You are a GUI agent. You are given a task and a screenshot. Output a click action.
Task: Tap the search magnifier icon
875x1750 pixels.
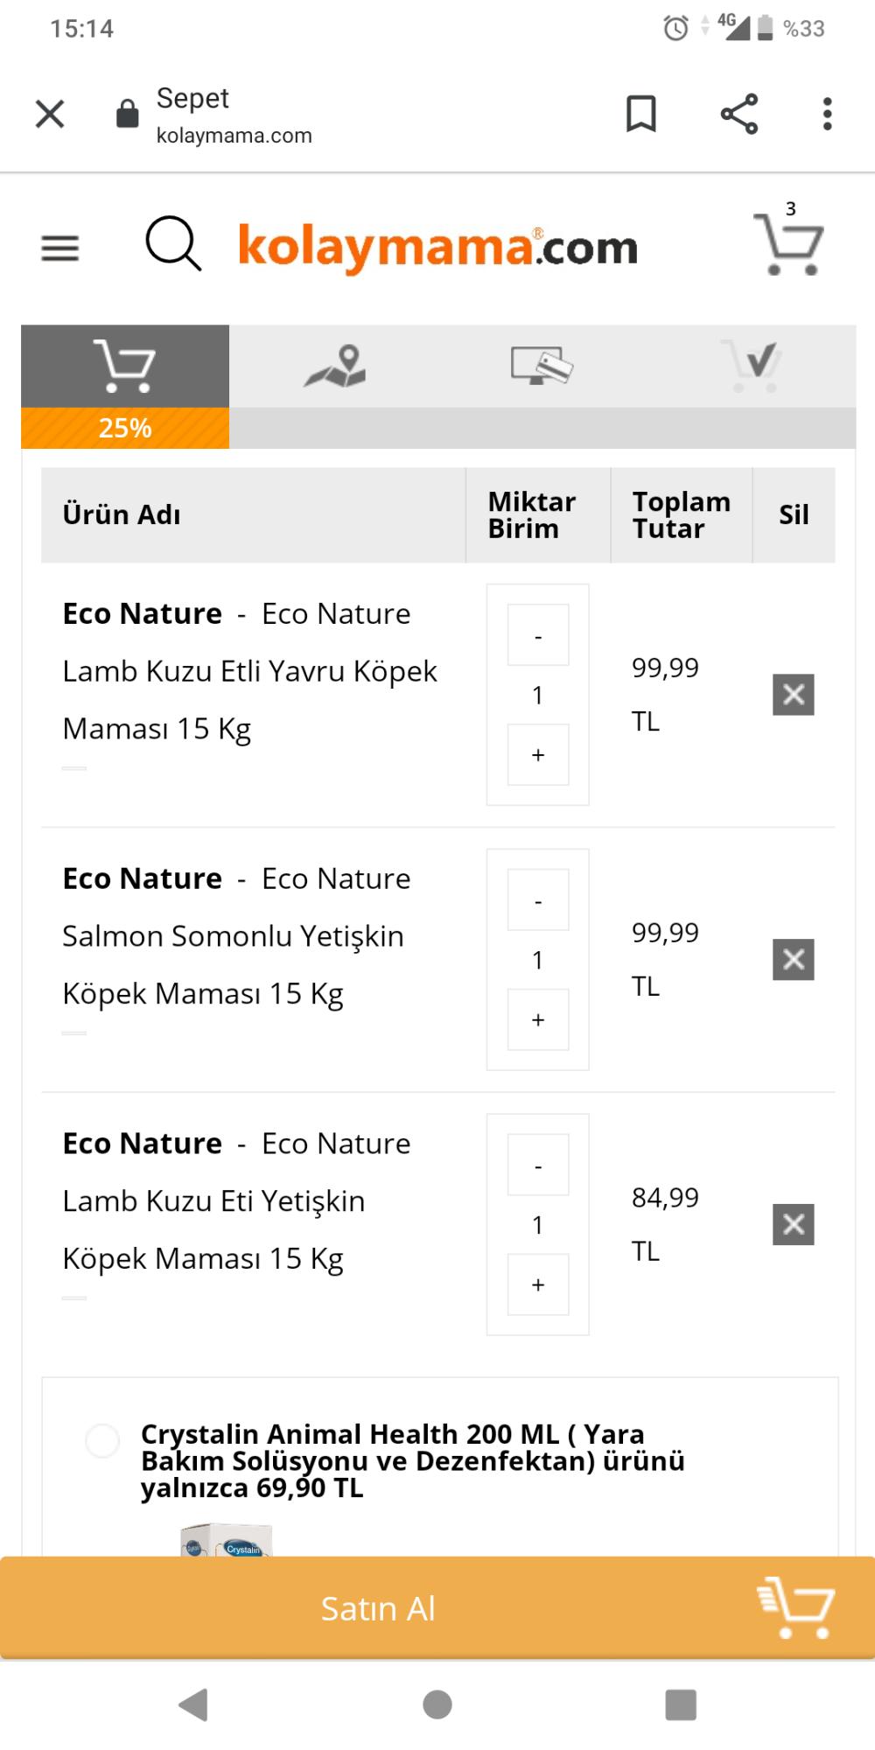click(173, 243)
